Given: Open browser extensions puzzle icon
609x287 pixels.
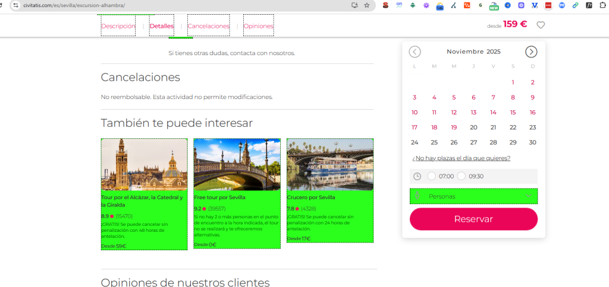Looking at the screenshot, I should 602,5.
